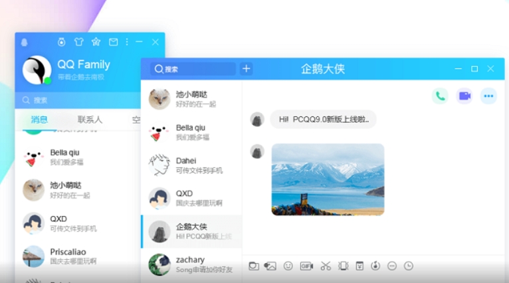This screenshot has width=509, height=283.
Task: Click the penguin logo in QQ Family window
Action: 25,43
